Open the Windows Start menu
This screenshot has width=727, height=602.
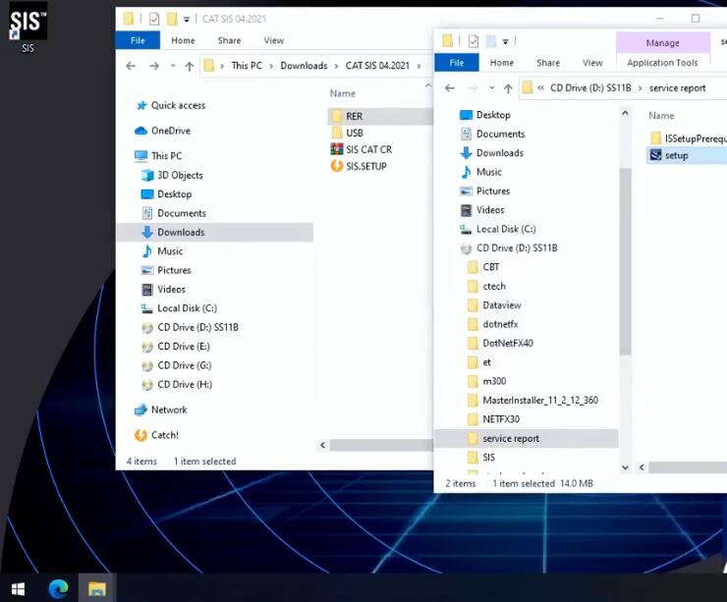point(18,589)
